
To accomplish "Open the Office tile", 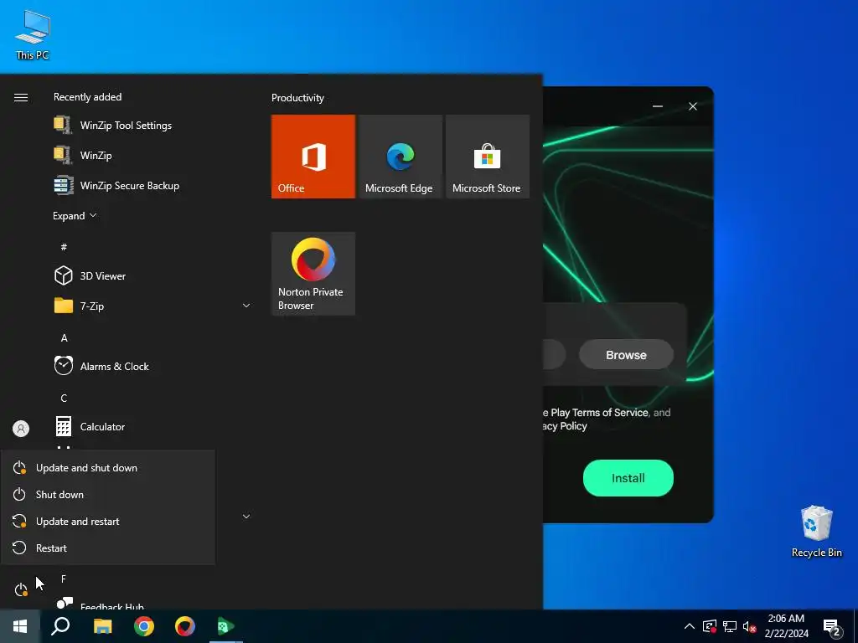I will (313, 157).
